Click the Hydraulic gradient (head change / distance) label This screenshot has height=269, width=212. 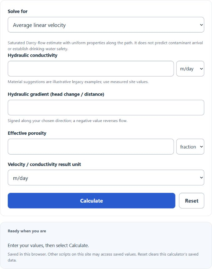tap(56, 94)
